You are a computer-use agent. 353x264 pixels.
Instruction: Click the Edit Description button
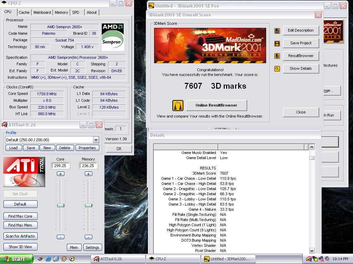click(x=301, y=30)
